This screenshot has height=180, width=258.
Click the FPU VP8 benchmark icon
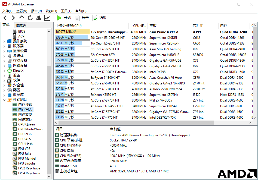click(x=15, y=149)
